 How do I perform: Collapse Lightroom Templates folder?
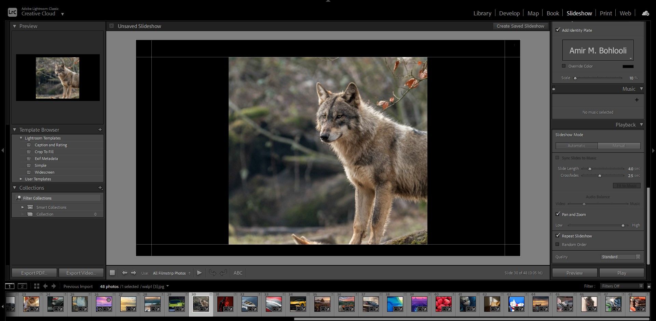pyautogui.click(x=21, y=138)
